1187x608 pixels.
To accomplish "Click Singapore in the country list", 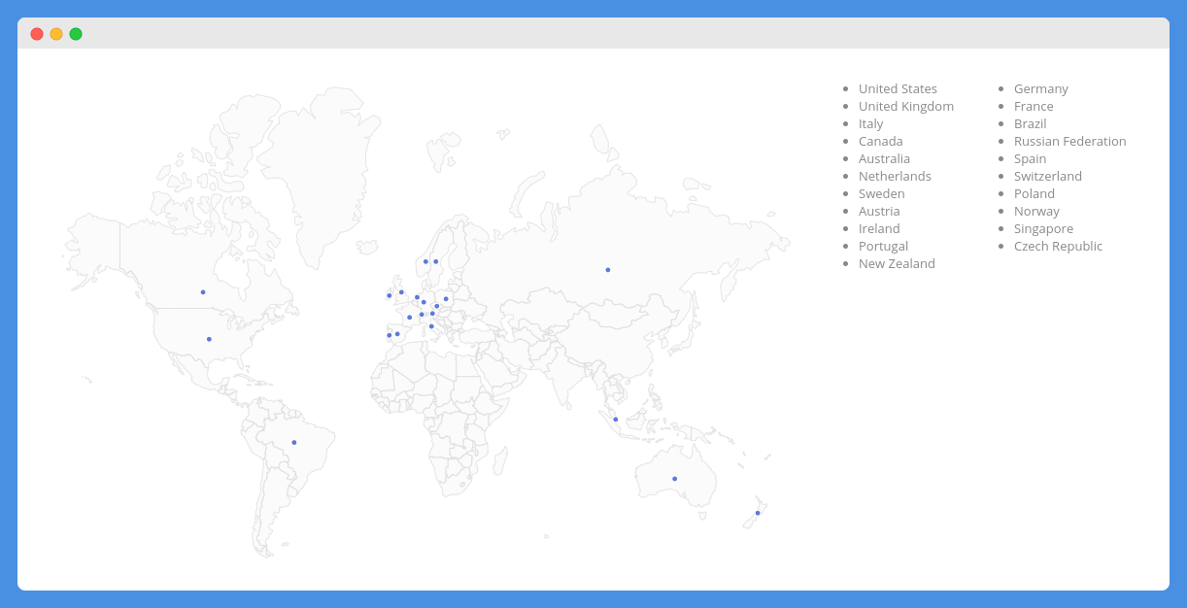I will pyautogui.click(x=1043, y=228).
